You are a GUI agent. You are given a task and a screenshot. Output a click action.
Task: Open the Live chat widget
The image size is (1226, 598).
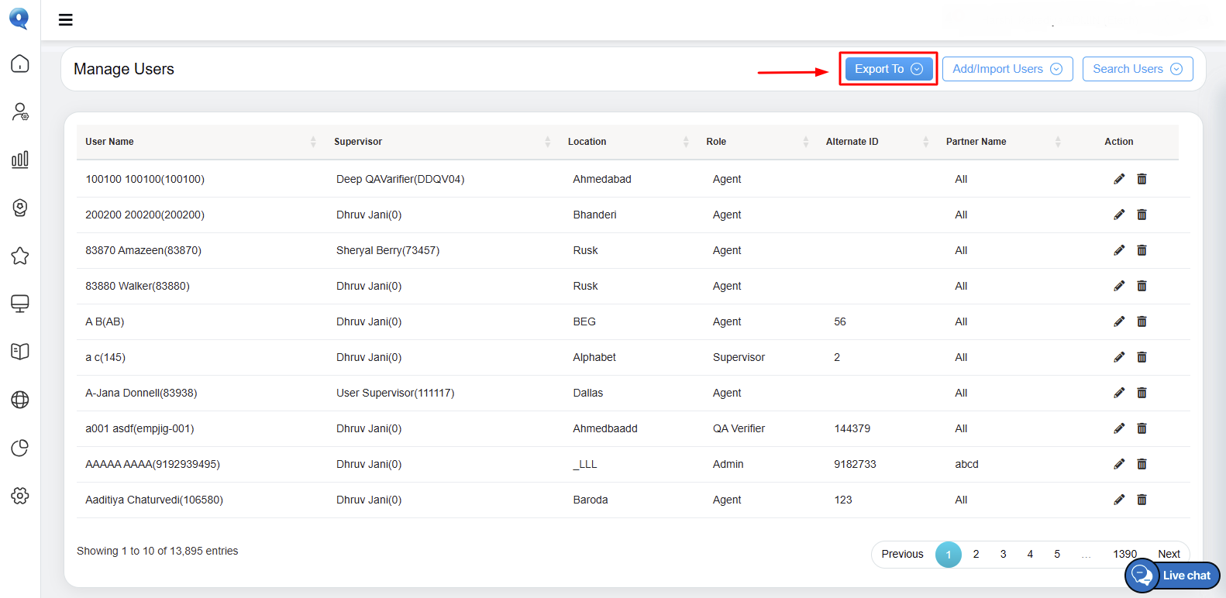tap(1173, 576)
